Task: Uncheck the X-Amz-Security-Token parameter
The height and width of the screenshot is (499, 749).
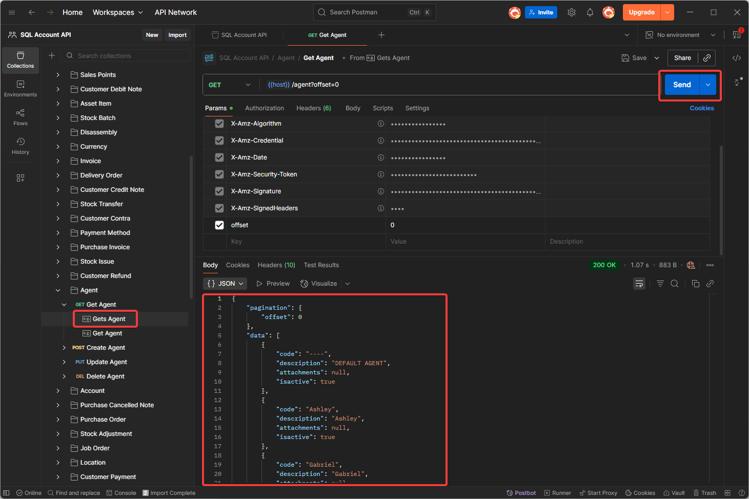Action: (x=219, y=174)
